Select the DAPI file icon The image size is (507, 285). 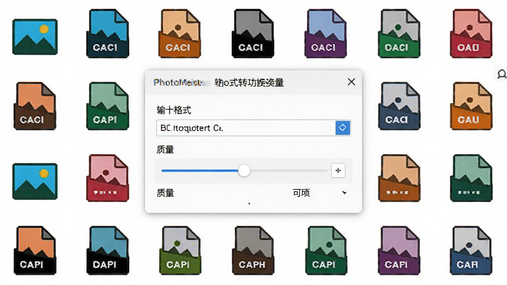click(x=107, y=250)
